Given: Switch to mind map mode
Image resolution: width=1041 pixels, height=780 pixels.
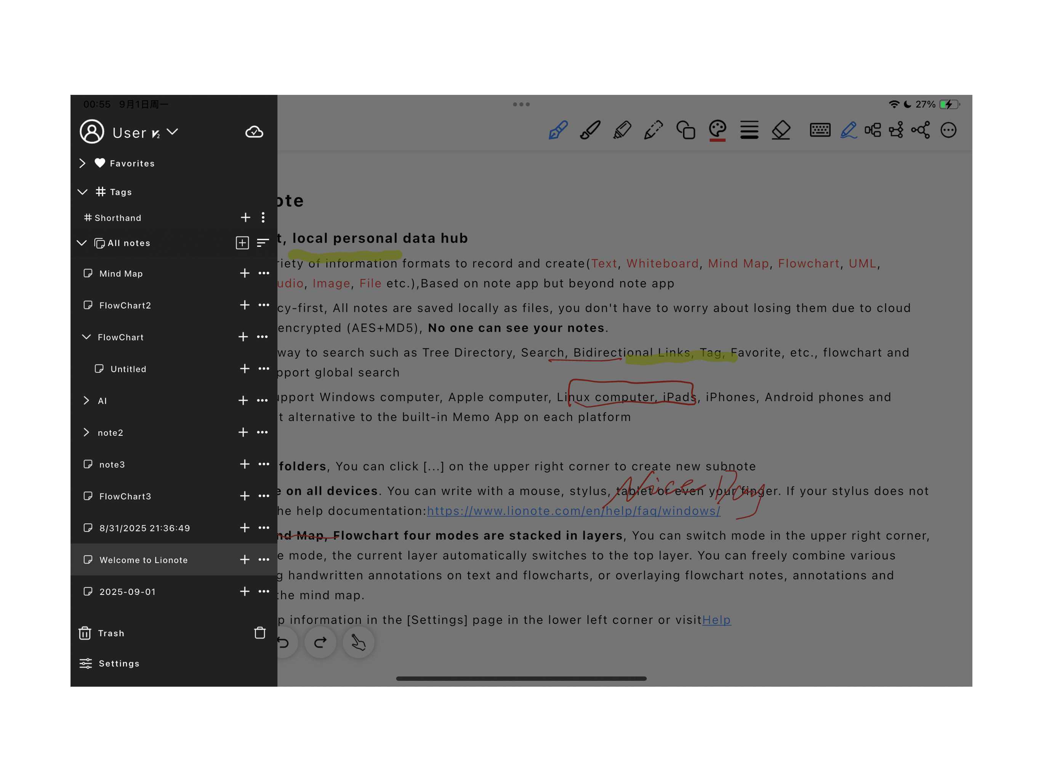Looking at the screenshot, I should pyautogui.click(x=873, y=130).
